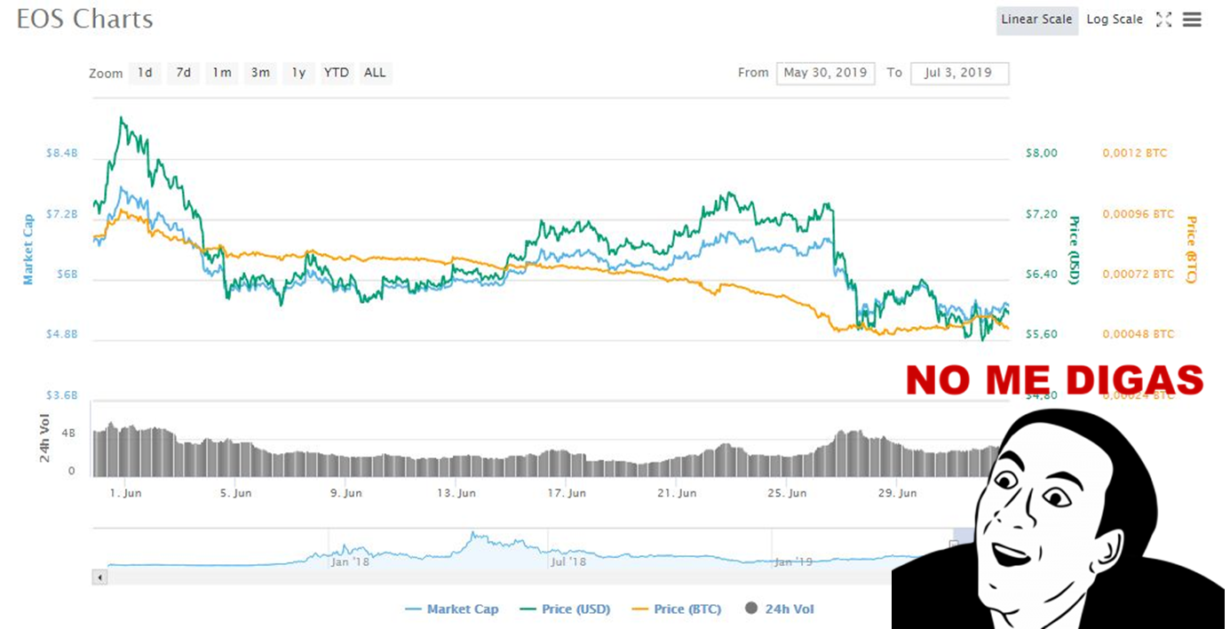Set zoom range to ALL
Image resolution: width=1230 pixels, height=629 pixels.
click(x=375, y=73)
